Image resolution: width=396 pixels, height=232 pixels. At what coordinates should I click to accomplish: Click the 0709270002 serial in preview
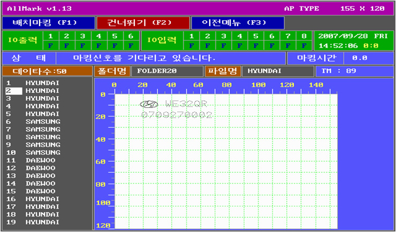177,115
